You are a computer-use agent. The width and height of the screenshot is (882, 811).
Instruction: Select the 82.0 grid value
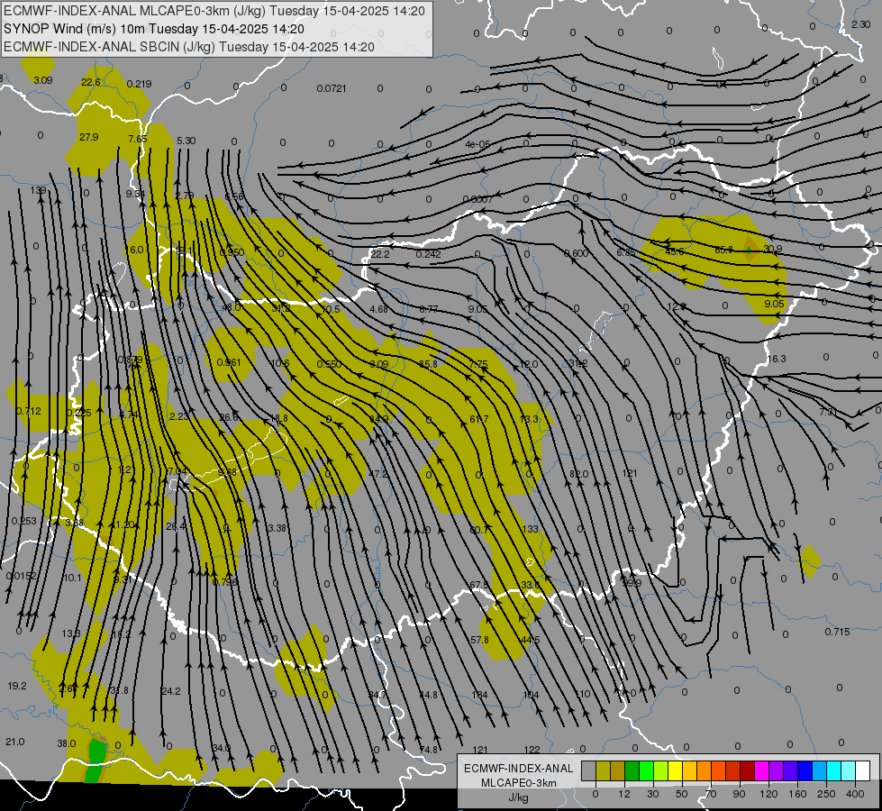pos(578,474)
